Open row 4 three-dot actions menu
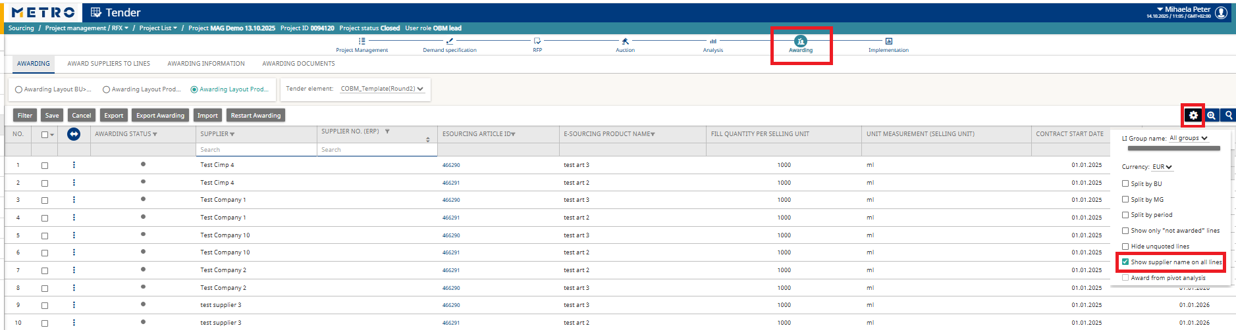Viewport: 1236px width, 330px height. [74, 218]
